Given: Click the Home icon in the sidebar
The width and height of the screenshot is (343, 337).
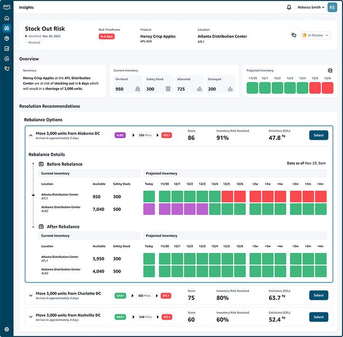Looking at the screenshot, I should pos(7,19).
